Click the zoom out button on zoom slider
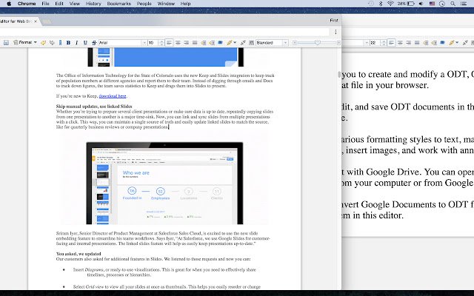The width and height of the screenshot is (474, 296). tap(295, 43)
